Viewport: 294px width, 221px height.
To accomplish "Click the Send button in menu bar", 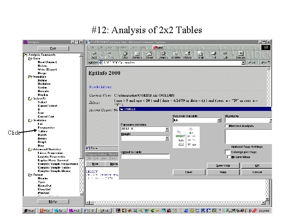I will coord(158,47).
